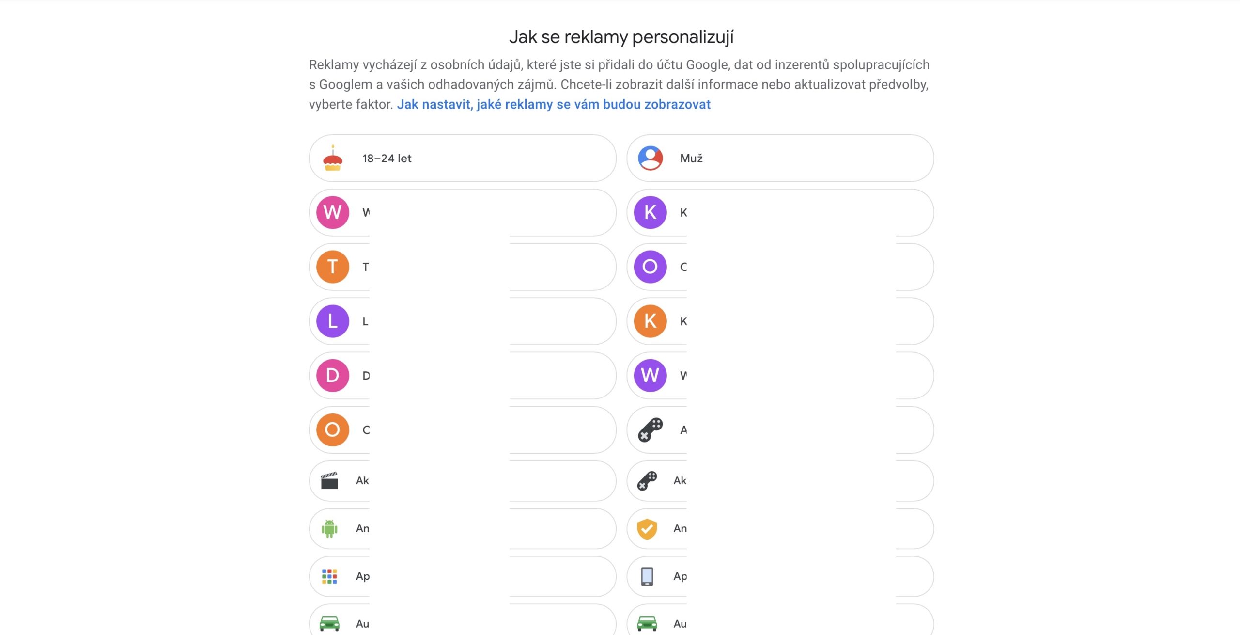Screen dimensions: 1240x635
Task: Click the orange K circle in right column
Action: pyautogui.click(x=651, y=321)
